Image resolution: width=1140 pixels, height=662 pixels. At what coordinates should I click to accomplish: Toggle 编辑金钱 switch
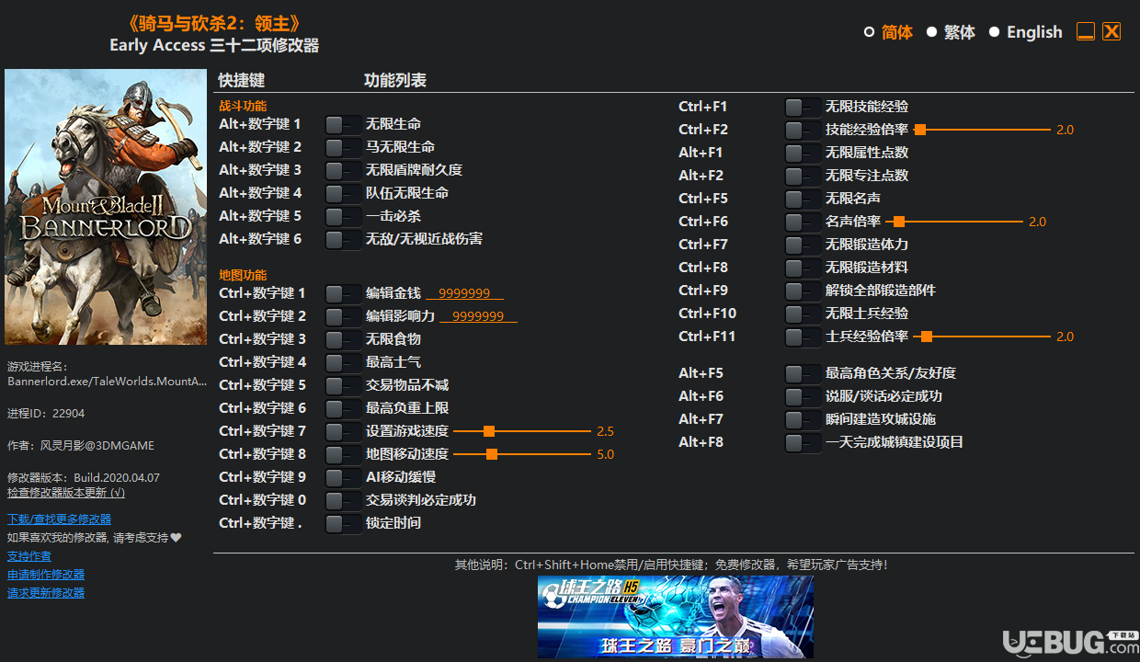pyautogui.click(x=343, y=293)
